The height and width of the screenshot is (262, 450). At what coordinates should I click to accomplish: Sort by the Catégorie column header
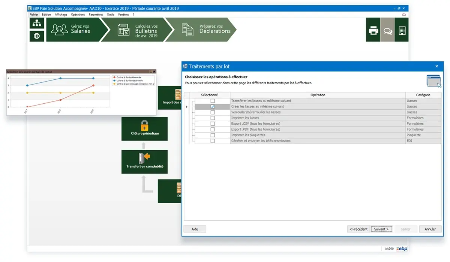click(x=423, y=95)
